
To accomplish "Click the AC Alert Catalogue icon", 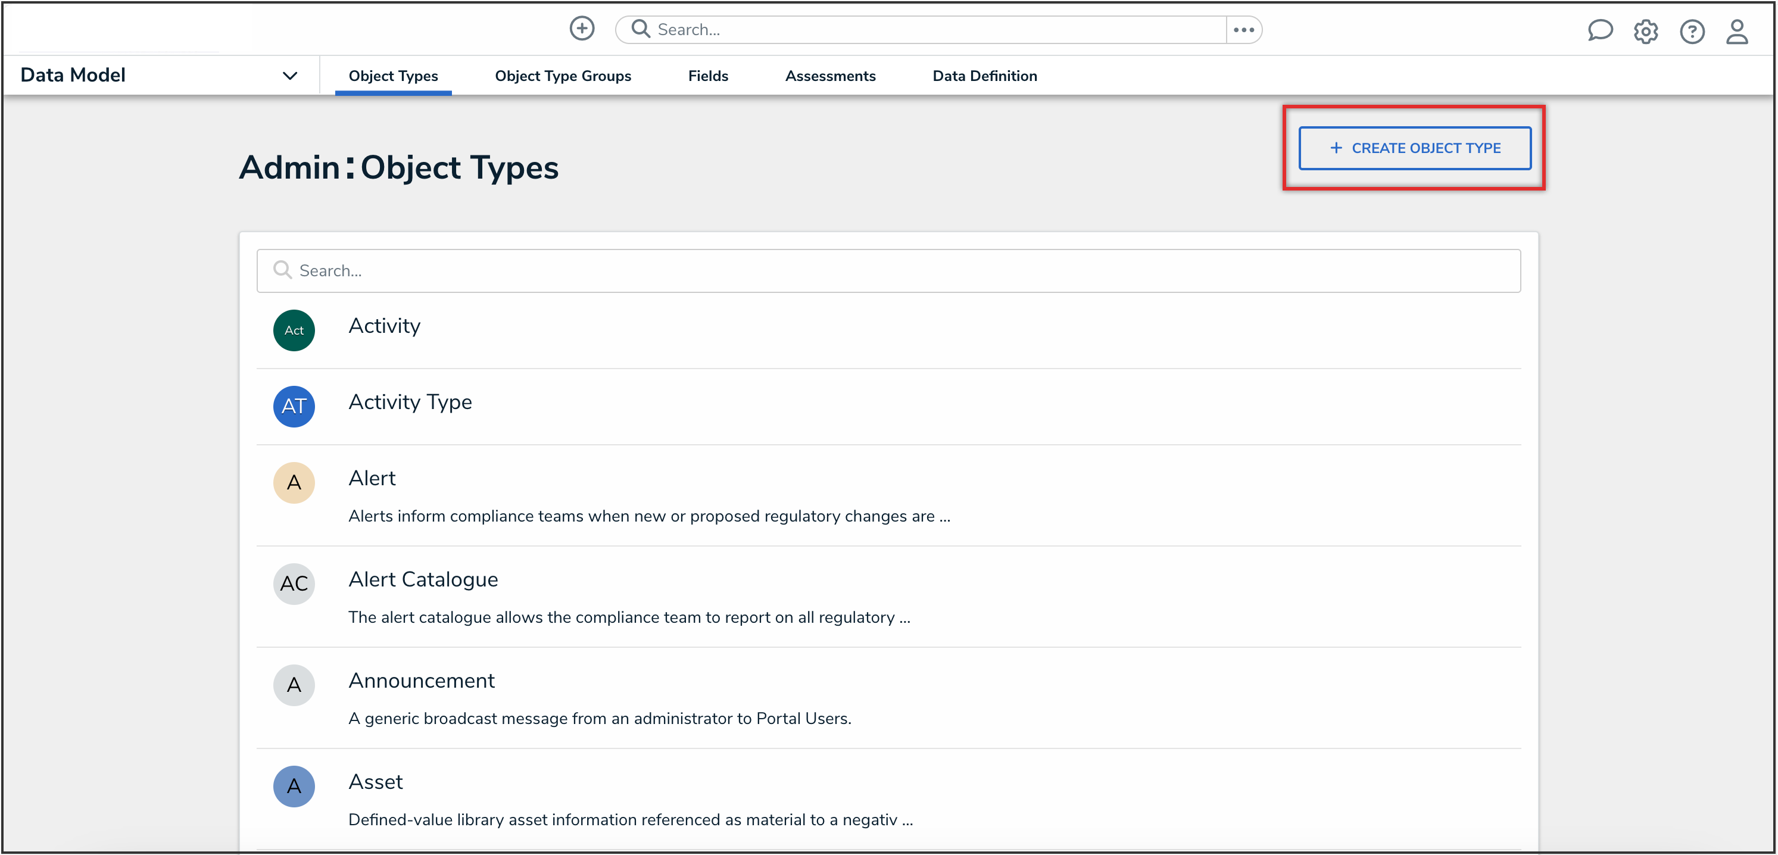I will pos(294,584).
